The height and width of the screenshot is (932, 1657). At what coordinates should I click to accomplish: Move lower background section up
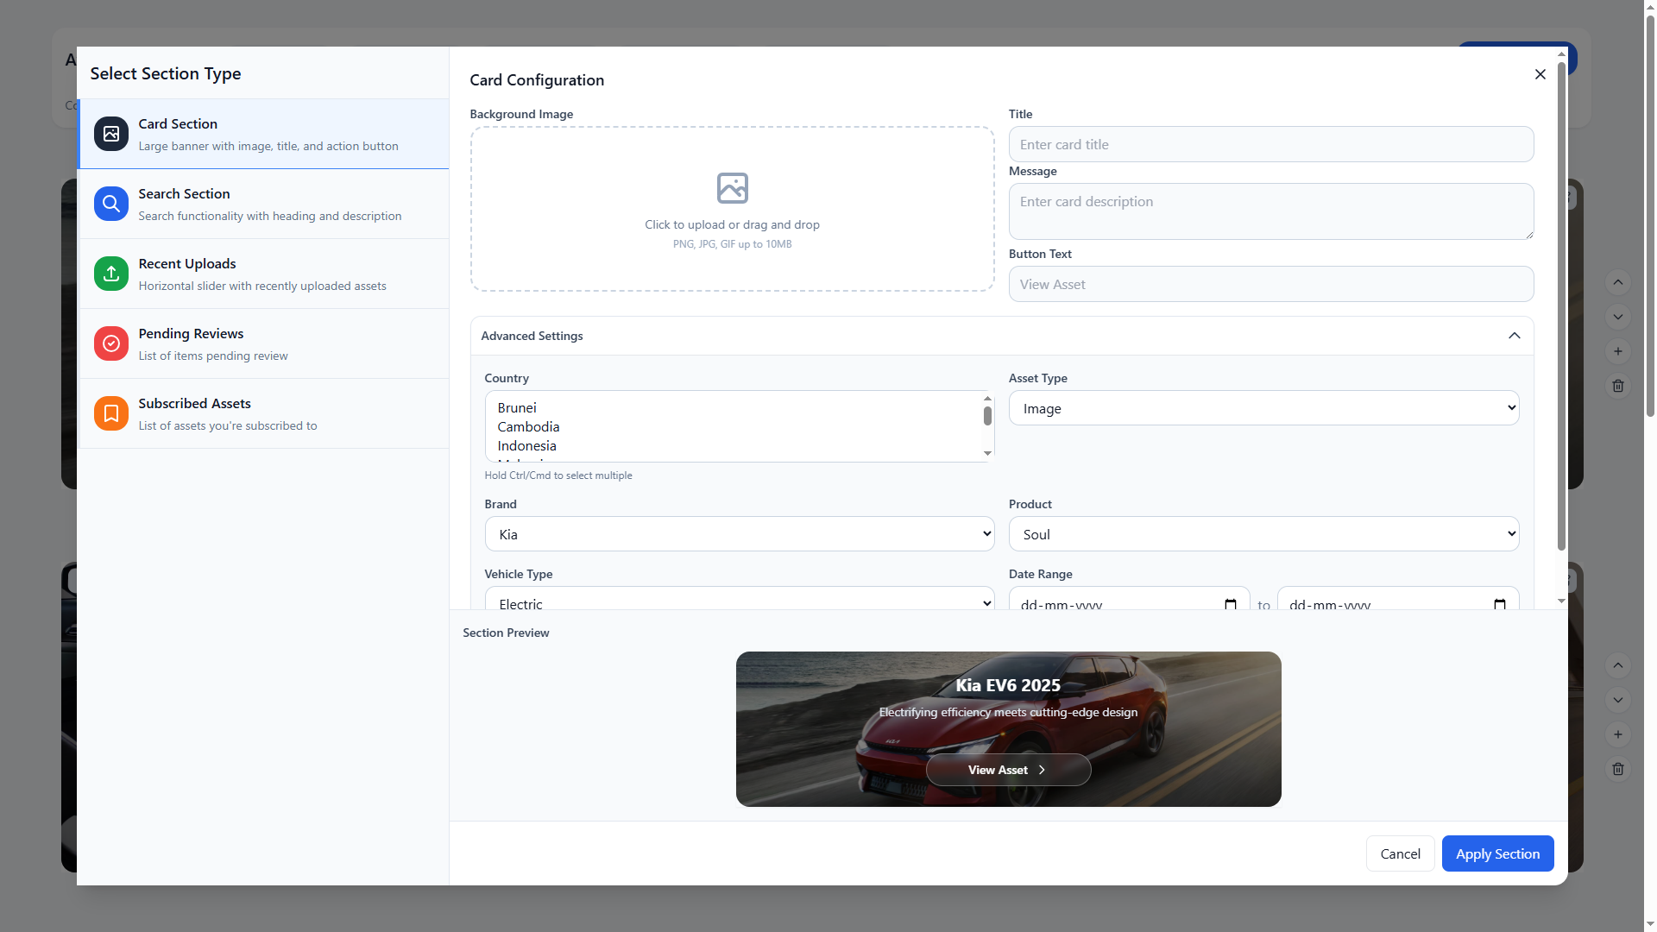tap(1618, 665)
